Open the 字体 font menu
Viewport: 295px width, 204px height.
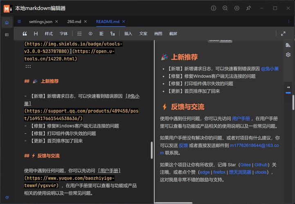pyautogui.click(x=63, y=33)
